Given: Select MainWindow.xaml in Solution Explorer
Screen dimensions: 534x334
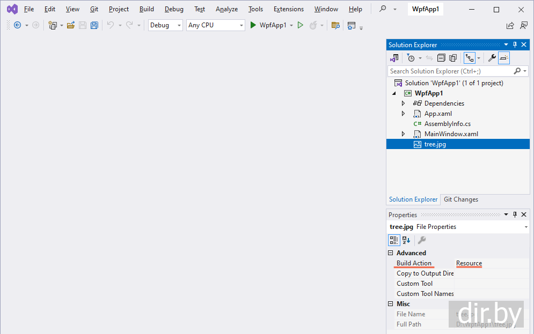Looking at the screenshot, I should tap(451, 134).
